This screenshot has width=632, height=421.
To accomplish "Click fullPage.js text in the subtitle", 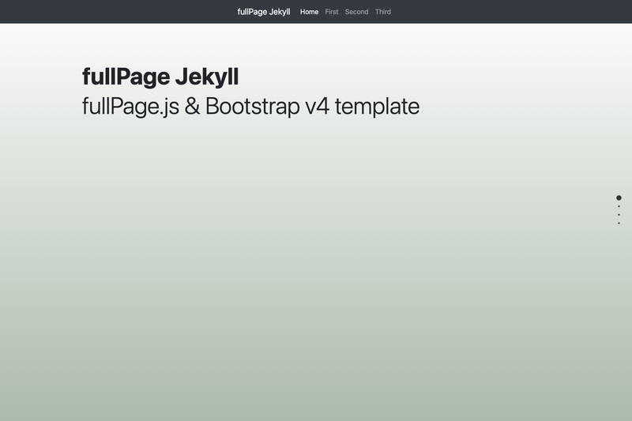I will point(130,107).
